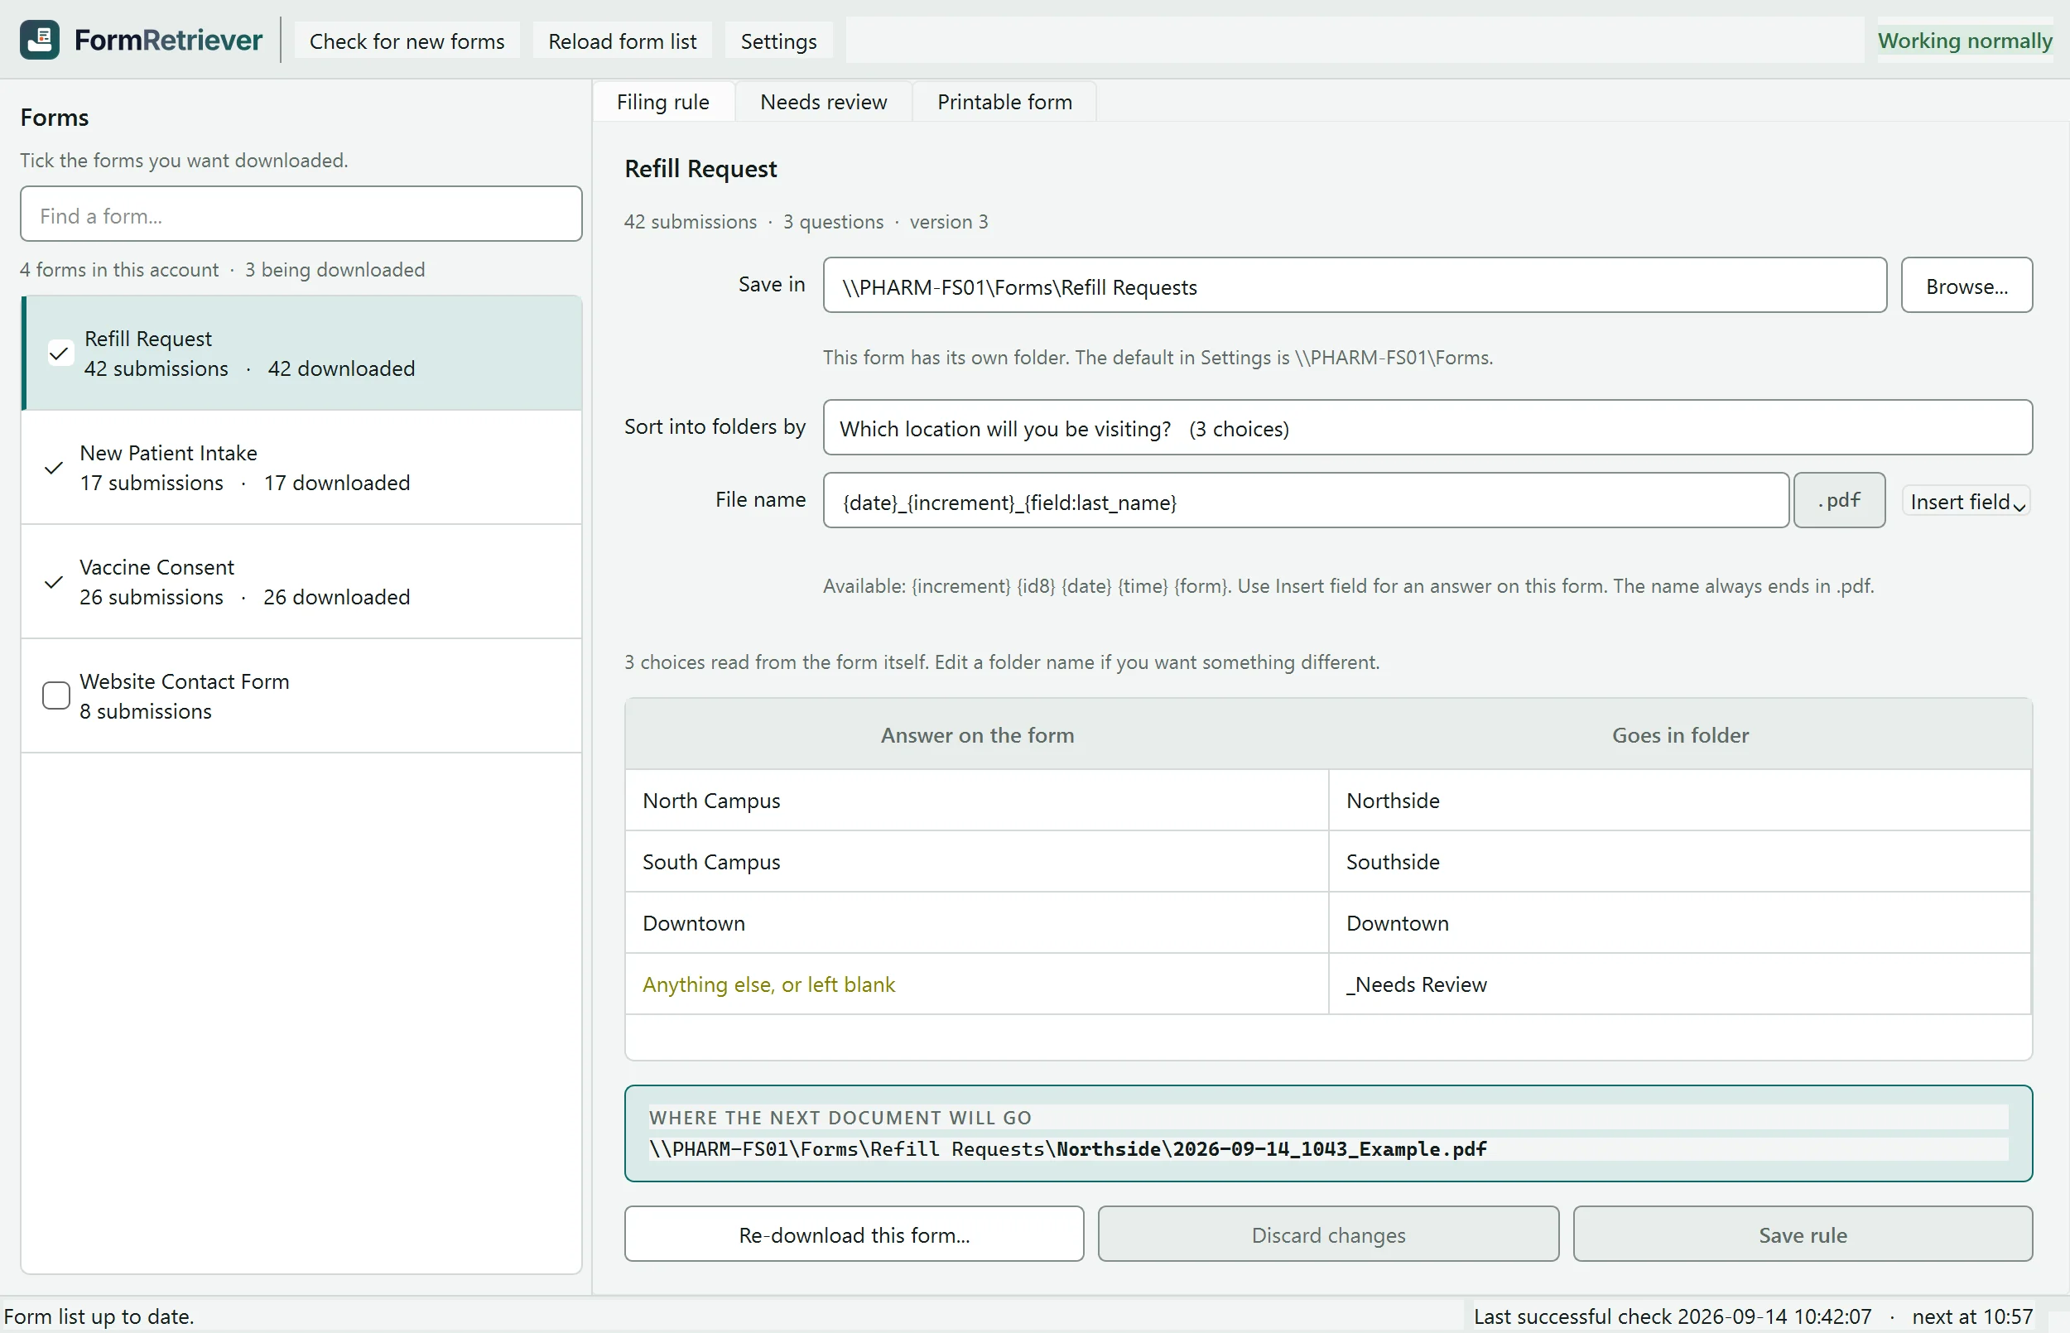Select the Vaccine Consent form row
The height and width of the screenshot is (1333, 2070).
301,582
